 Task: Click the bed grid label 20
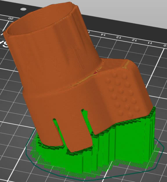coord(11,18)
